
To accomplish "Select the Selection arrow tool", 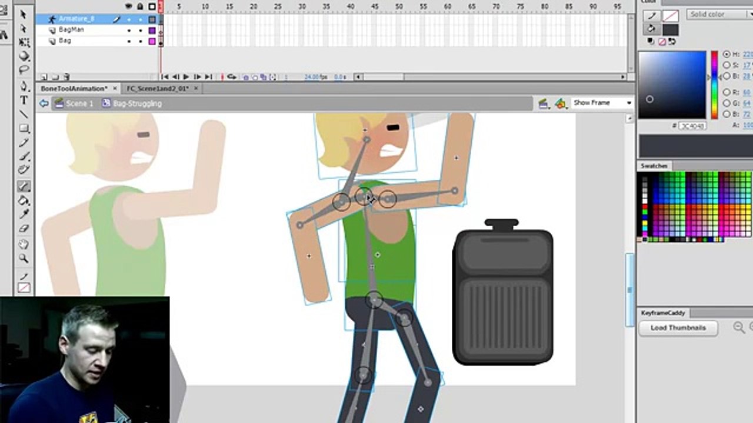I will click(24, 14).
